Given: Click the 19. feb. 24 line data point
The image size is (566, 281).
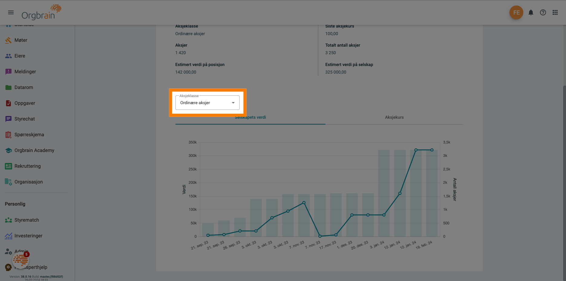Looking at the screenshot, I should [432, 150].
